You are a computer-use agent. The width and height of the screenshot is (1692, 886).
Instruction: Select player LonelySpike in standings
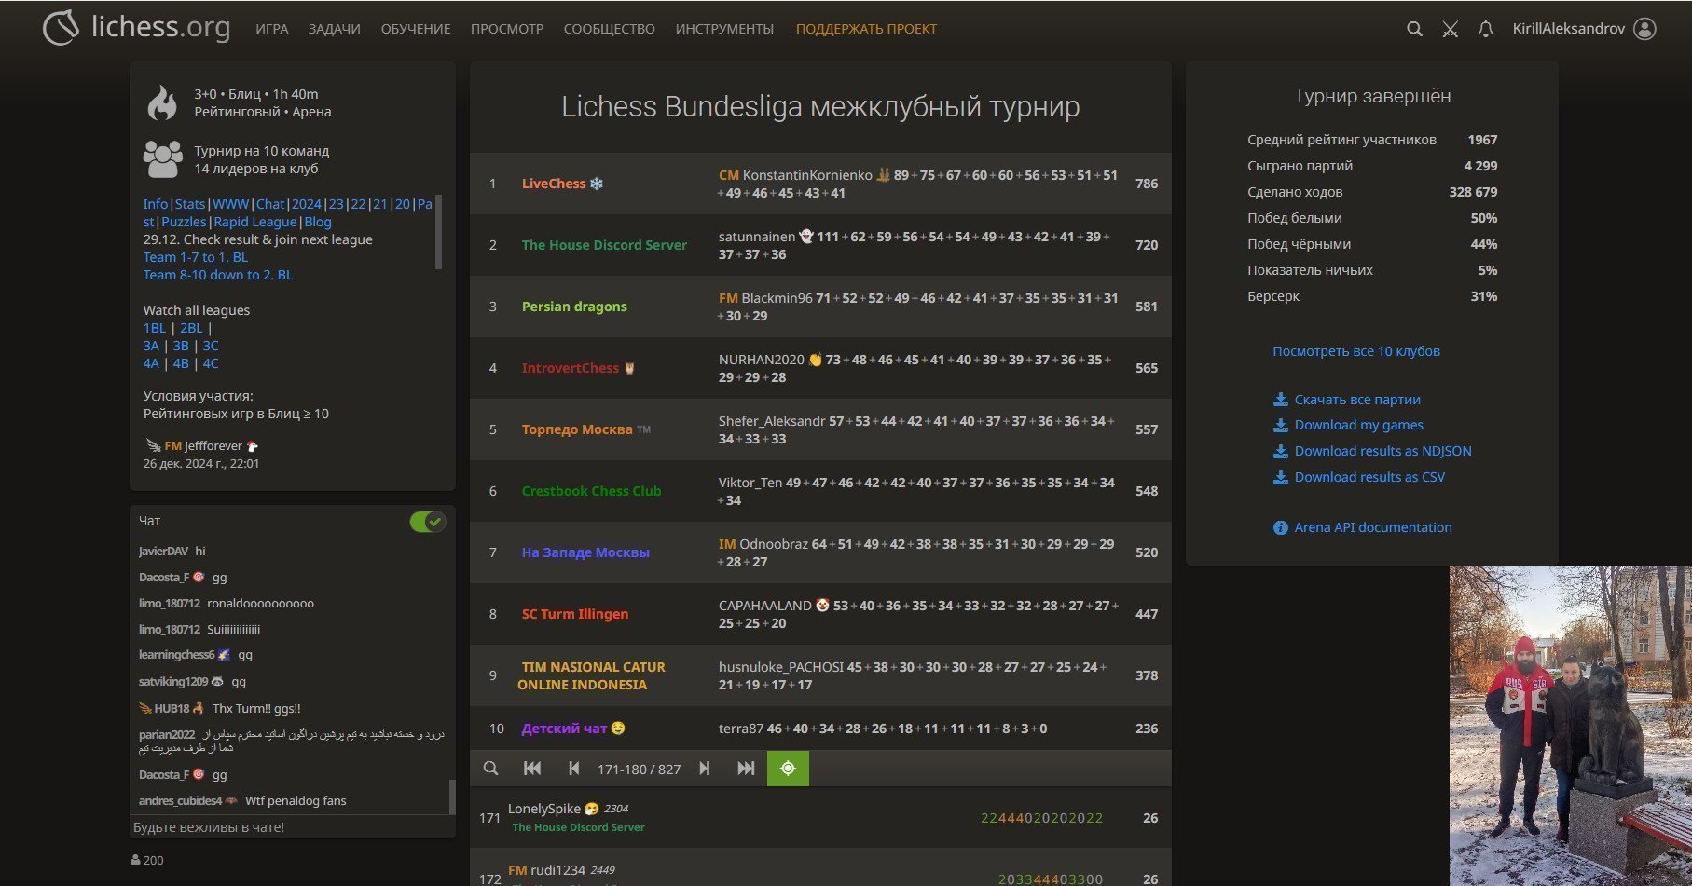click(x=820, y=818)
